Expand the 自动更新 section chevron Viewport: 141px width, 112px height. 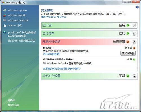(x=134, y=34)
